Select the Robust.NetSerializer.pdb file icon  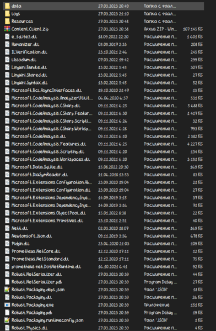7,282
